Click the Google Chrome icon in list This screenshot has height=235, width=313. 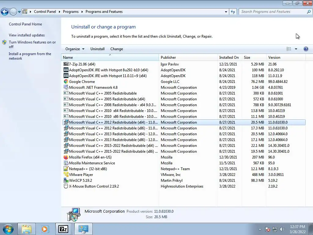pyautogui.click(x=66, y=81)
